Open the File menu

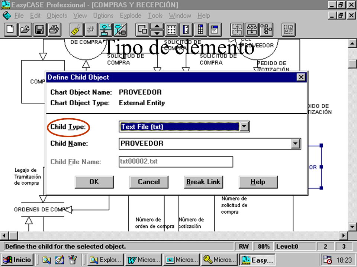(x=19, y=16)
